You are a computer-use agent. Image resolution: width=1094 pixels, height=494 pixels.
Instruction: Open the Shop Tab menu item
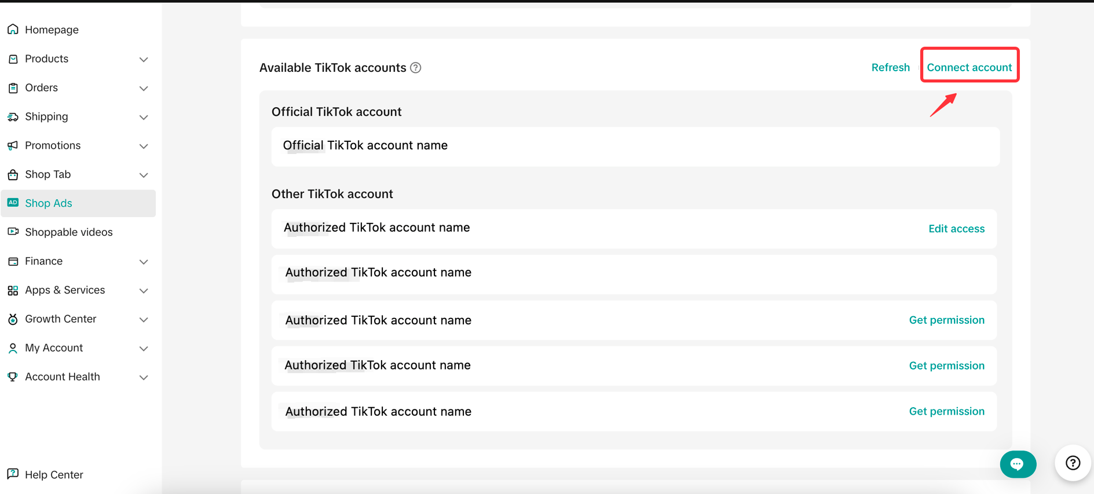click(47, 174)
